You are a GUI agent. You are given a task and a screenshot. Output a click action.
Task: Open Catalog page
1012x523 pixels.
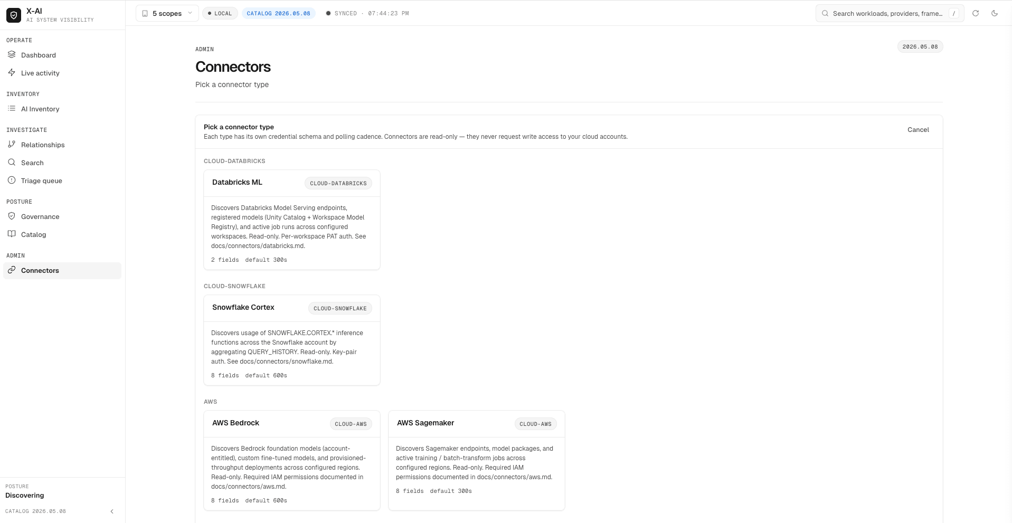click(x=62, y=234)
